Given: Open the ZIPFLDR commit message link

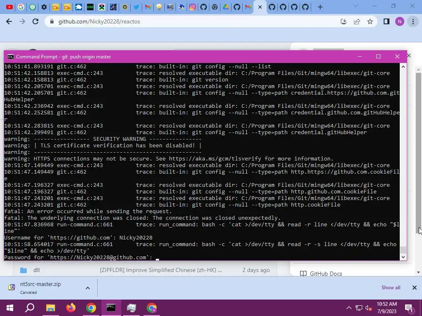Looking at the screenshot, I should 161,270.
